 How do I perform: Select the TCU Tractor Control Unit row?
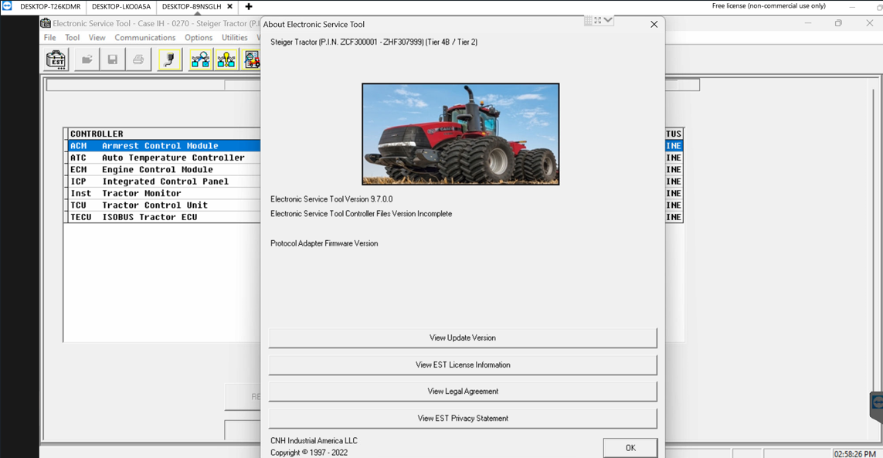[155, 205]
